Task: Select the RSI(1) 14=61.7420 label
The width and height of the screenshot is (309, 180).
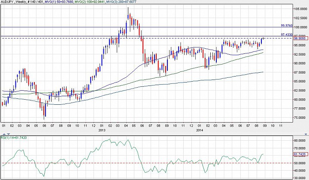Action: coord(14,138)
